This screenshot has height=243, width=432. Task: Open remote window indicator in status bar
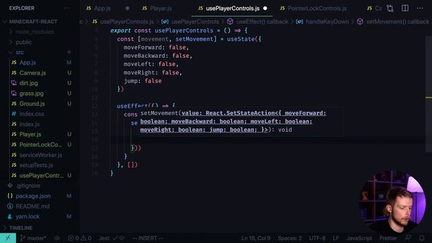7,238
